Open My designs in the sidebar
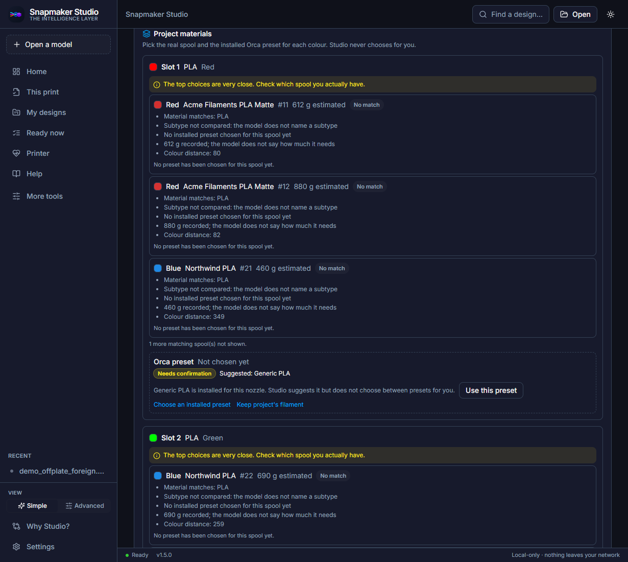 [58, 112]
